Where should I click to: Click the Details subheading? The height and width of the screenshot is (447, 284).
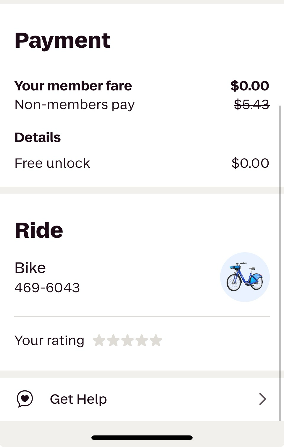[x=38, y=138]
